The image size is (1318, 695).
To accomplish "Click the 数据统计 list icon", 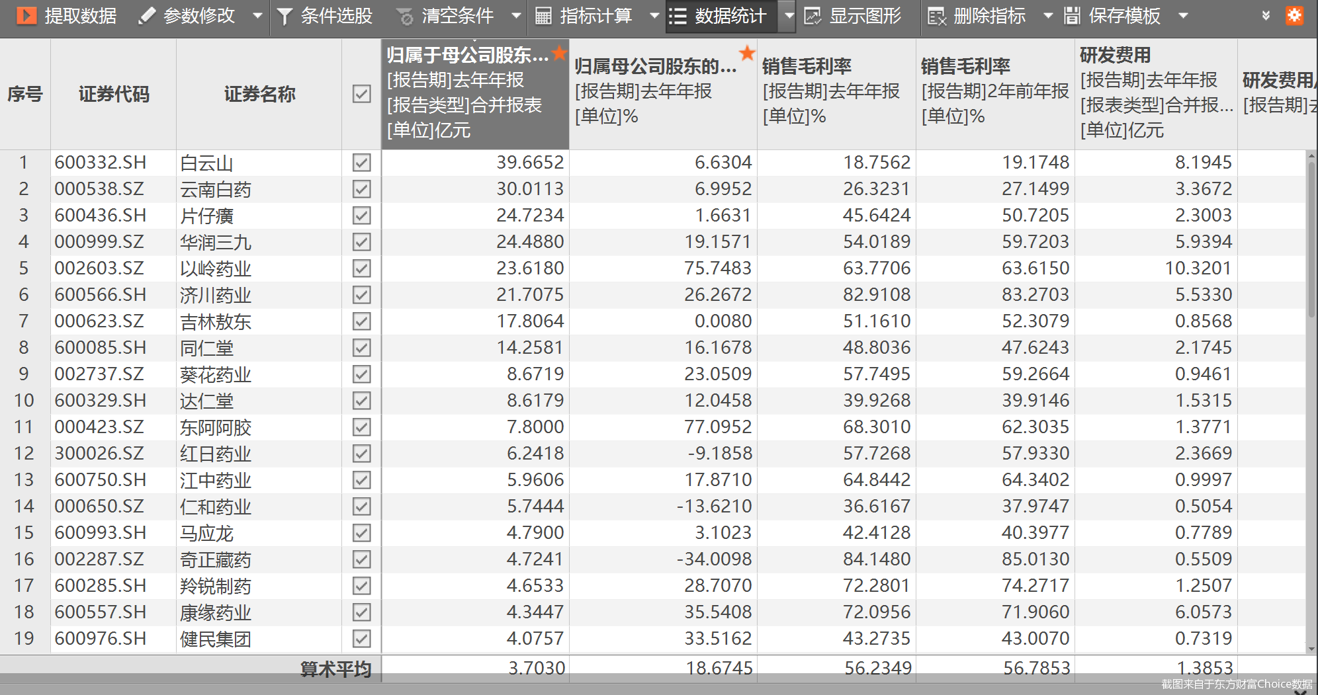I will 678,16.
